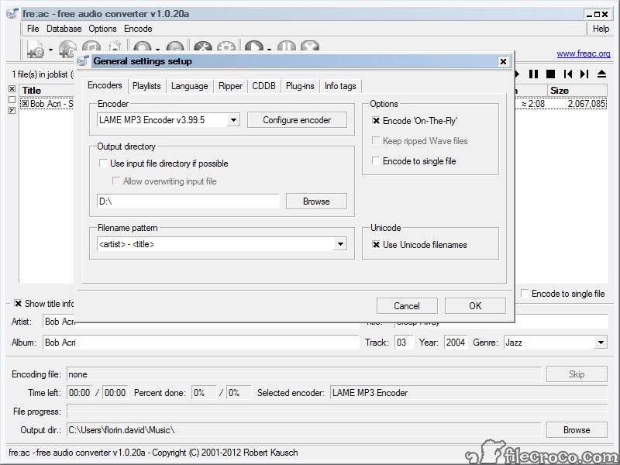
Task: Start encoding with the toolbar play icon
Action: coord(254,46)
